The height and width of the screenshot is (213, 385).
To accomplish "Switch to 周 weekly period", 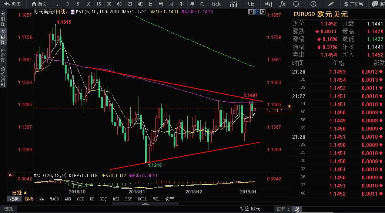I will tap(161, 4).
